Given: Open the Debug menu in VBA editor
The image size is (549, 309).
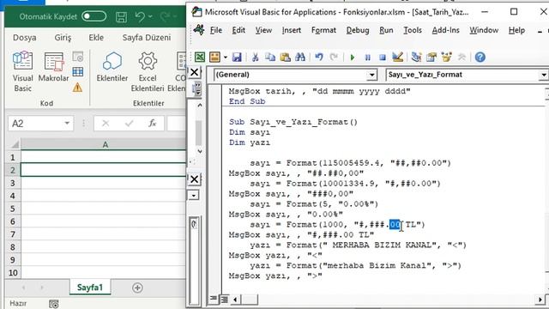Looking at the screenshot, I should pyautogui.click(x=358, y=31).
